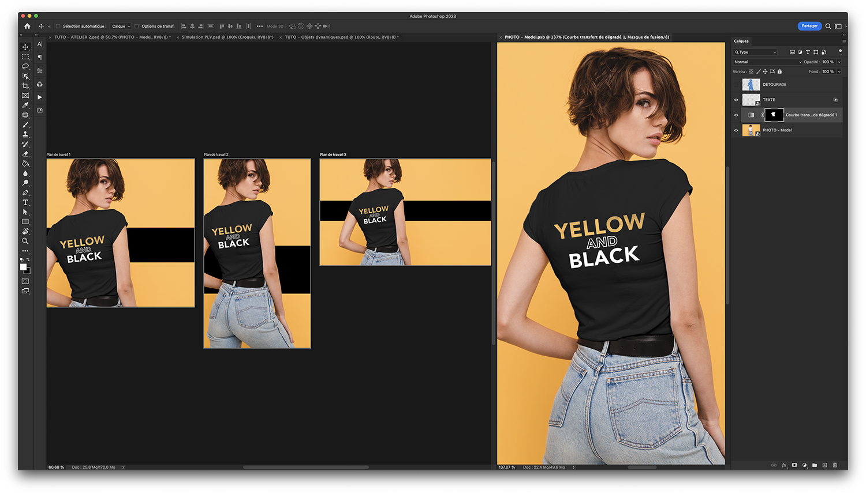Image resolution: width=866 pixels, height=494 pixels.
Task: Click the swap foreground/background colors arrow
Action: coord(28,260)
